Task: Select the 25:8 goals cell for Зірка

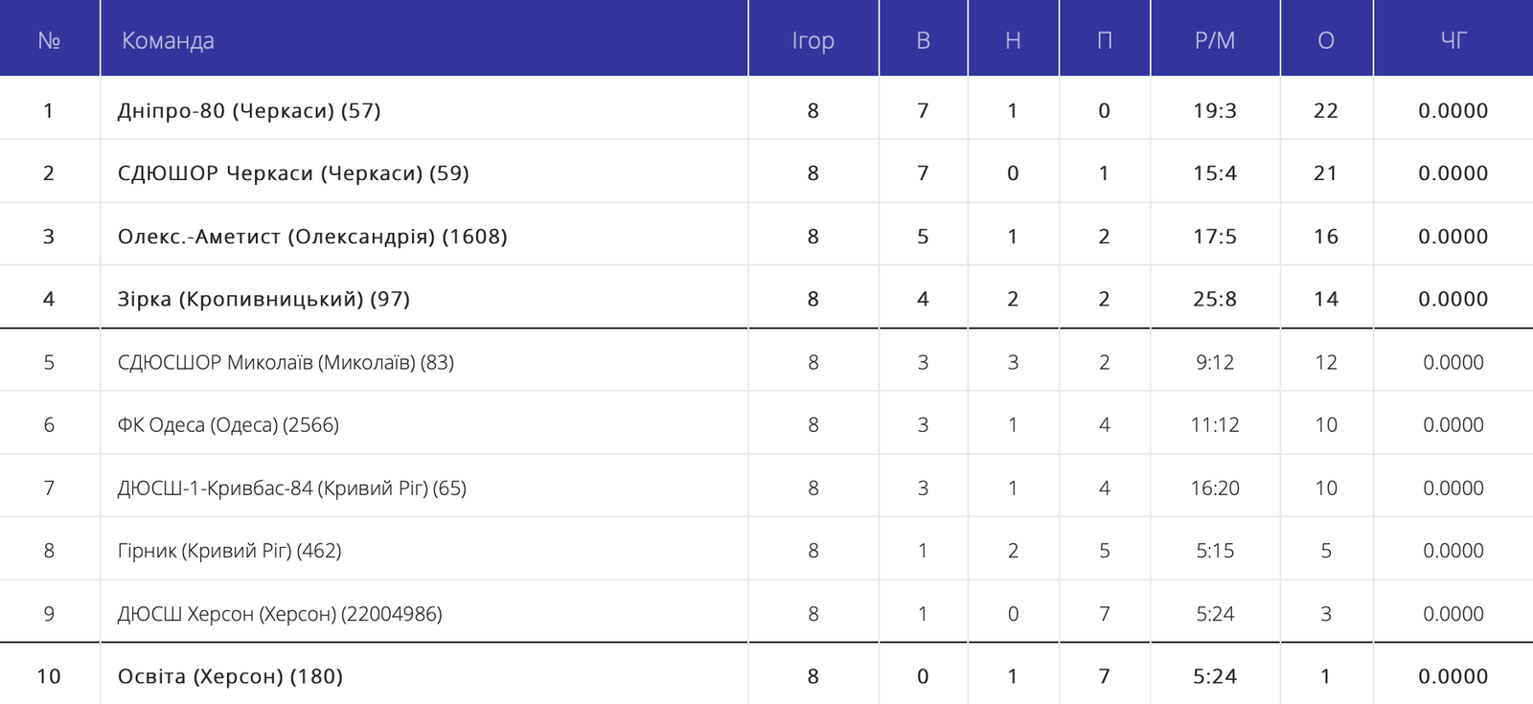Action: (1215, 299)
